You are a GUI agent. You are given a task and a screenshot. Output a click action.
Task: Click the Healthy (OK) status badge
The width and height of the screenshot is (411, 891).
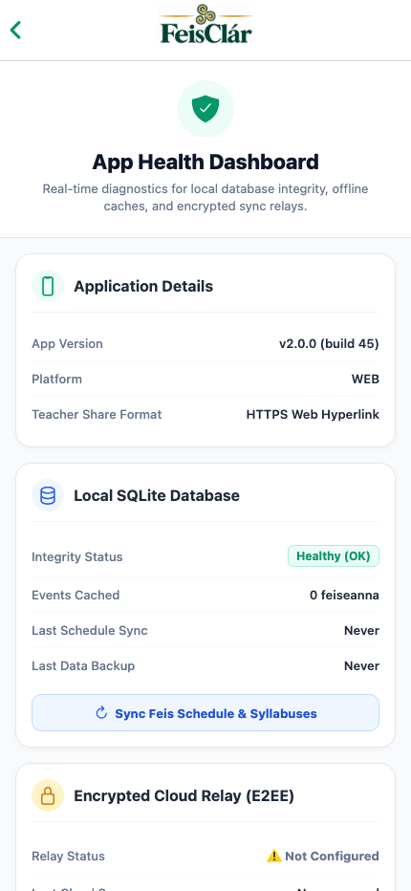point(334,555)
